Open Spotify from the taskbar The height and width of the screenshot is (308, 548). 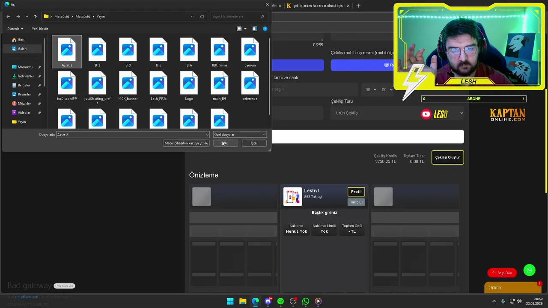click(280, 301)
